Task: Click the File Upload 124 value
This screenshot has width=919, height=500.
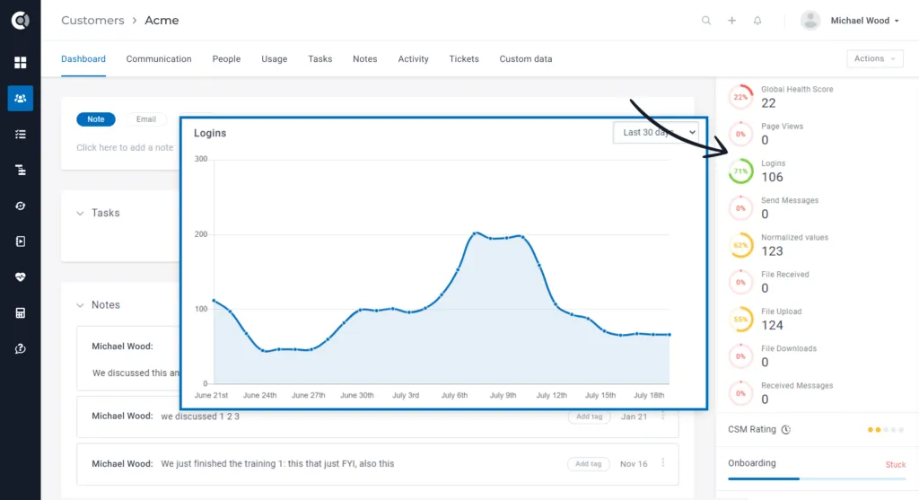Action: (772, 325)
